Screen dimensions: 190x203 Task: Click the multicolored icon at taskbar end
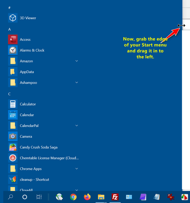[185, 197]
